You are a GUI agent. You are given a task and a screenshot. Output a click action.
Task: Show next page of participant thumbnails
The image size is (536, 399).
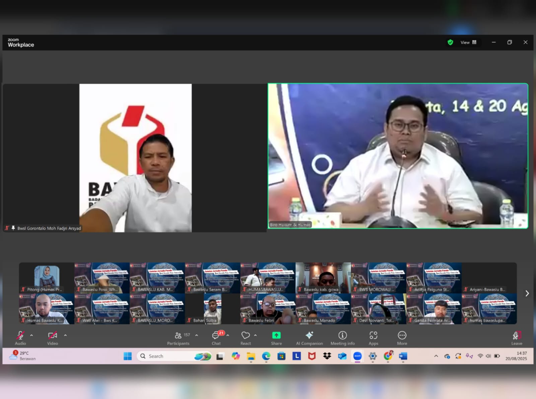(527, 293)
